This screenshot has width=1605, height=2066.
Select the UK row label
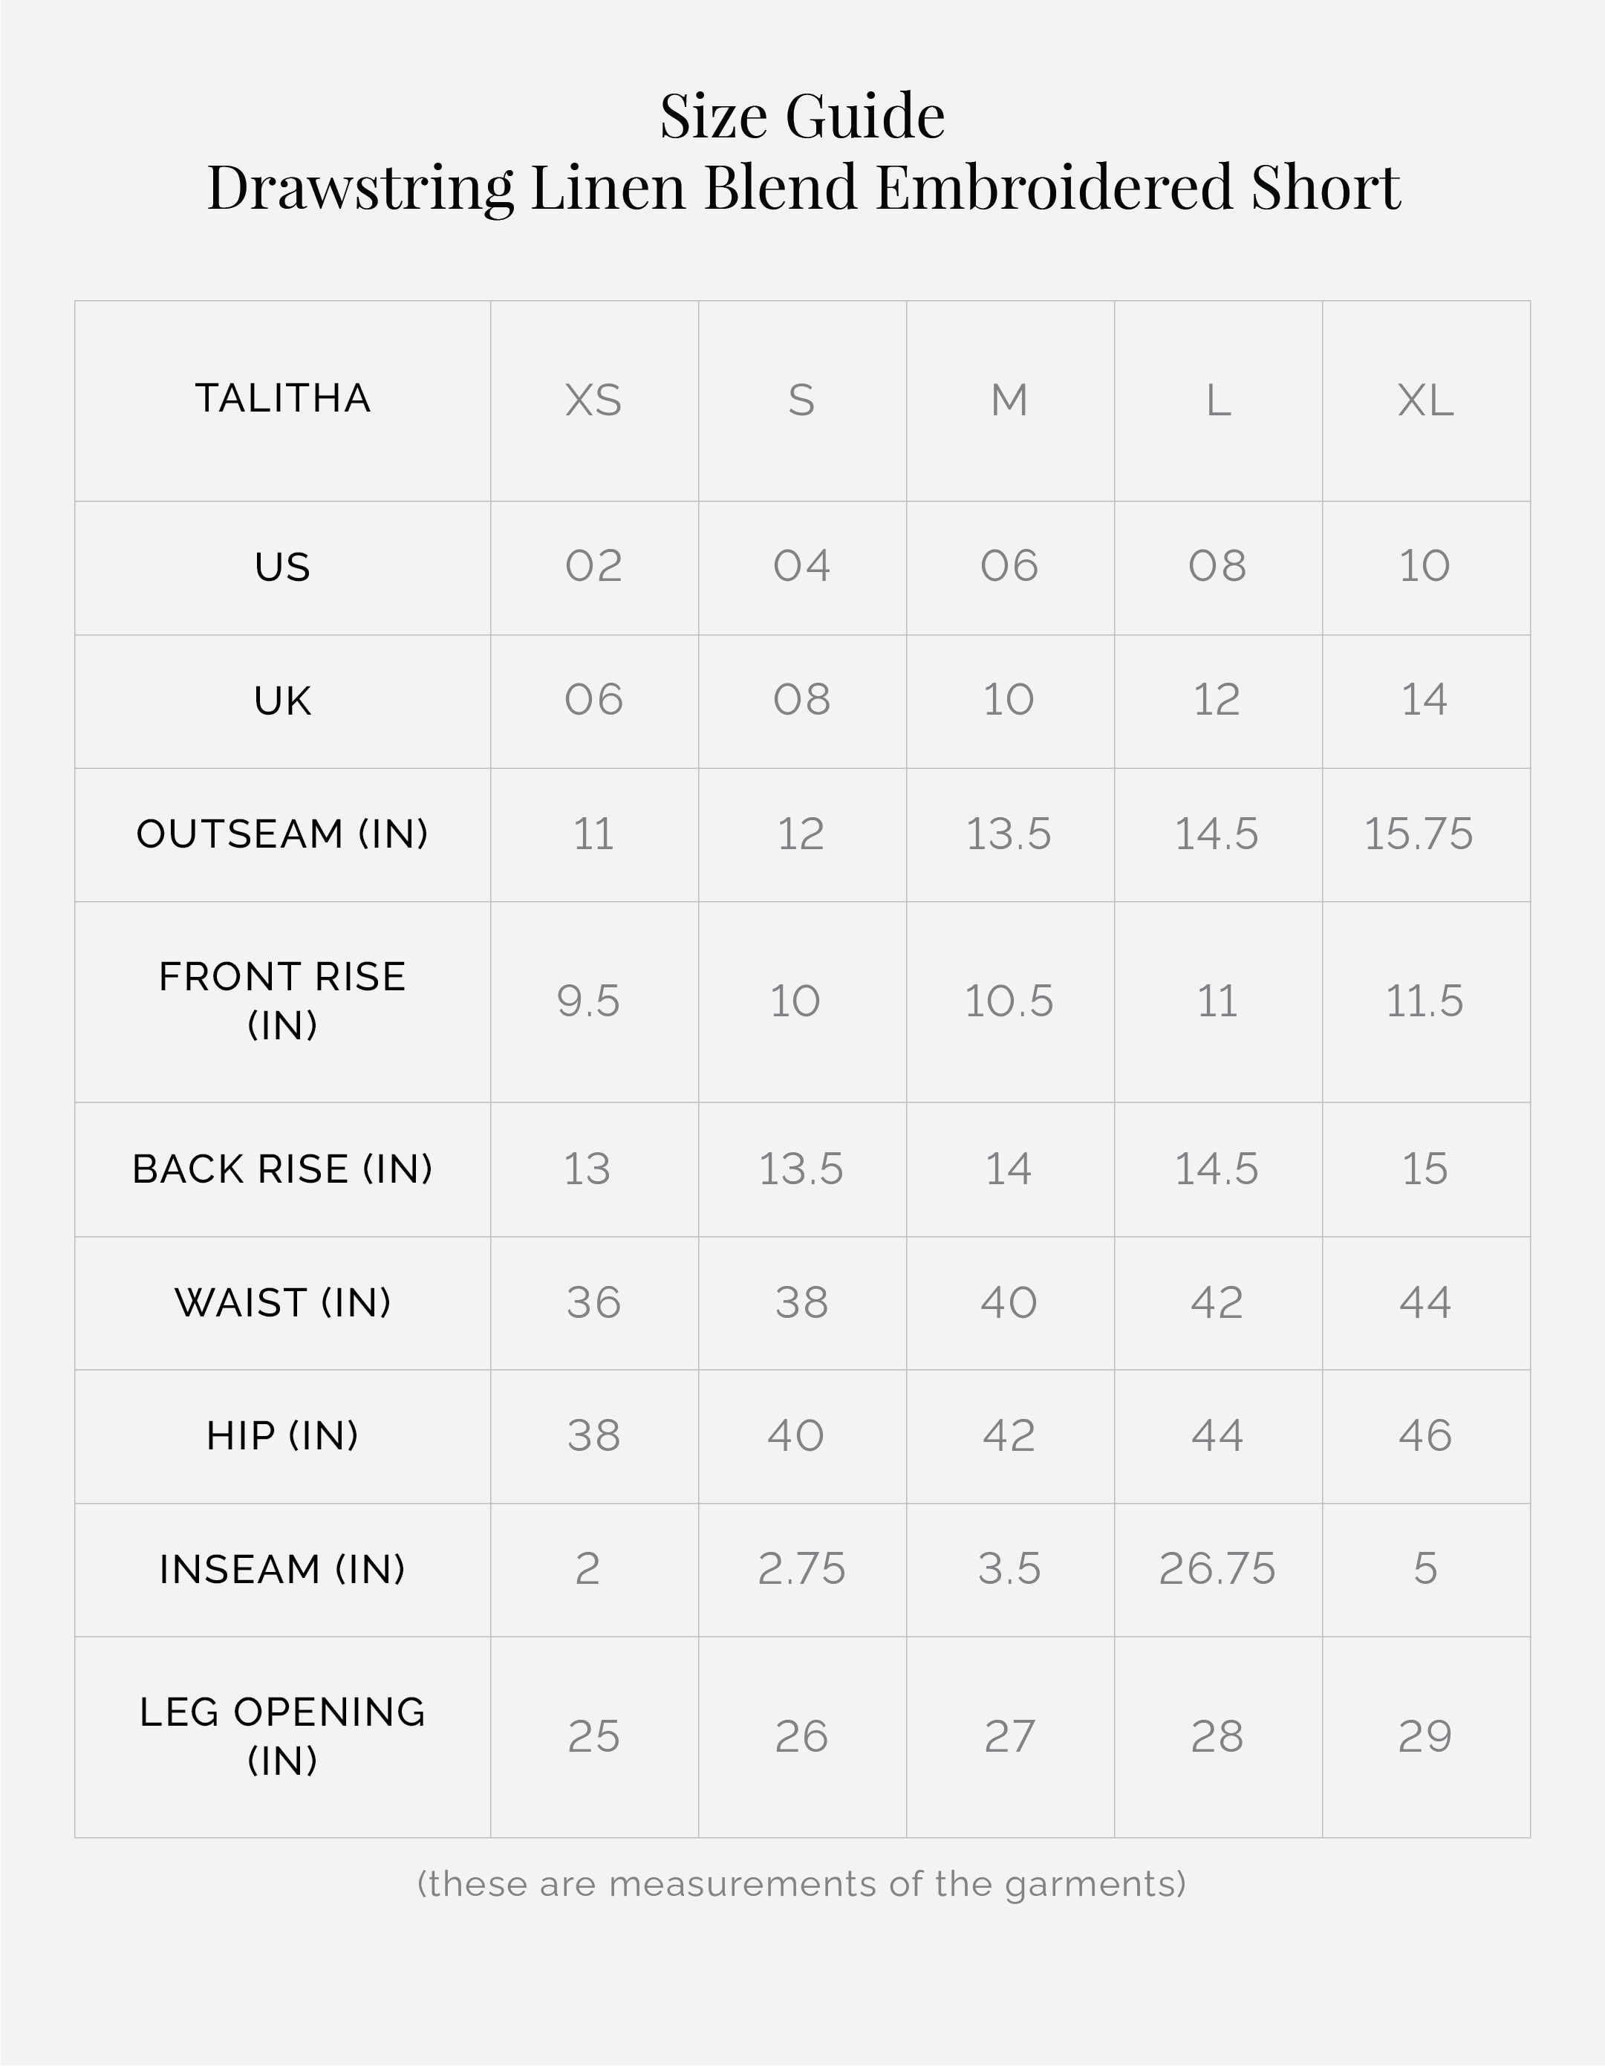[x=283, y=701]
